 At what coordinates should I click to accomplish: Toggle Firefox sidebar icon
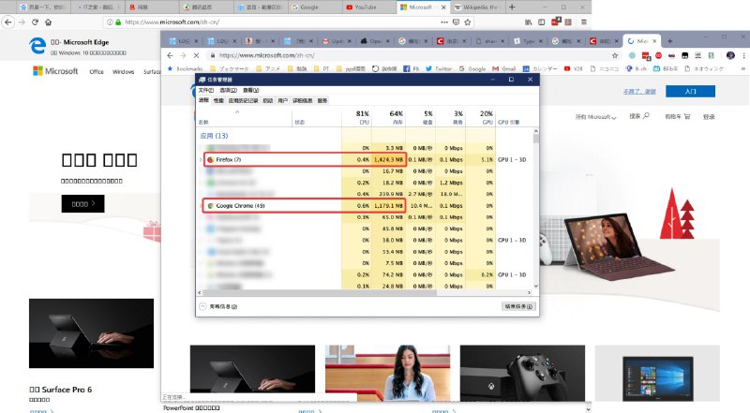coord(542,22)
